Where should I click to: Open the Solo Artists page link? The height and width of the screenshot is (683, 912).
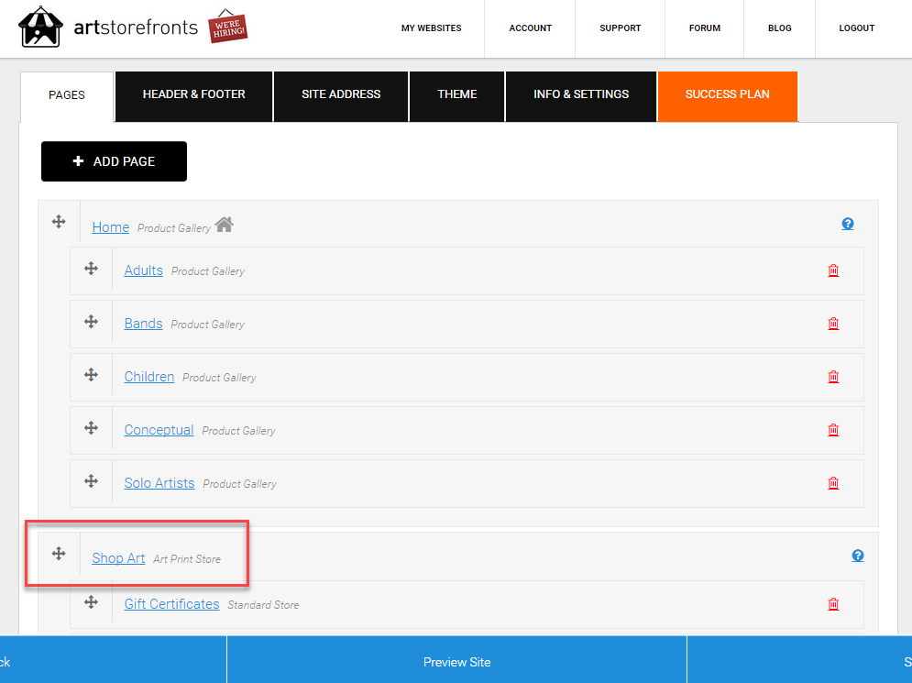[x=159, y=483]
